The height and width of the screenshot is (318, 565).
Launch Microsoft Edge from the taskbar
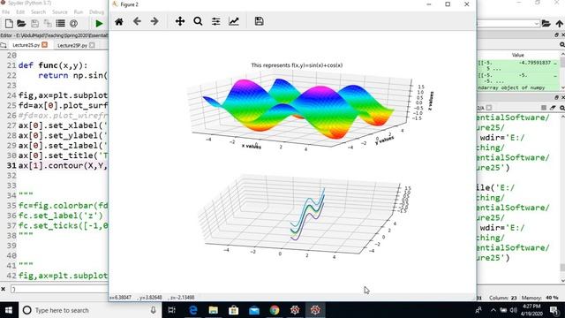pyautogui.click(x=193, y=310)
